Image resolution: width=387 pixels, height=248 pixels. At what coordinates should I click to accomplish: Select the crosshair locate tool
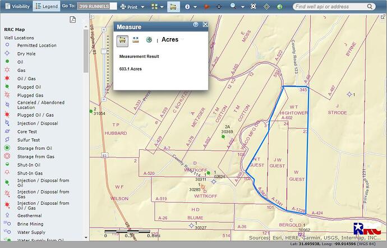(x=219, y=7)
